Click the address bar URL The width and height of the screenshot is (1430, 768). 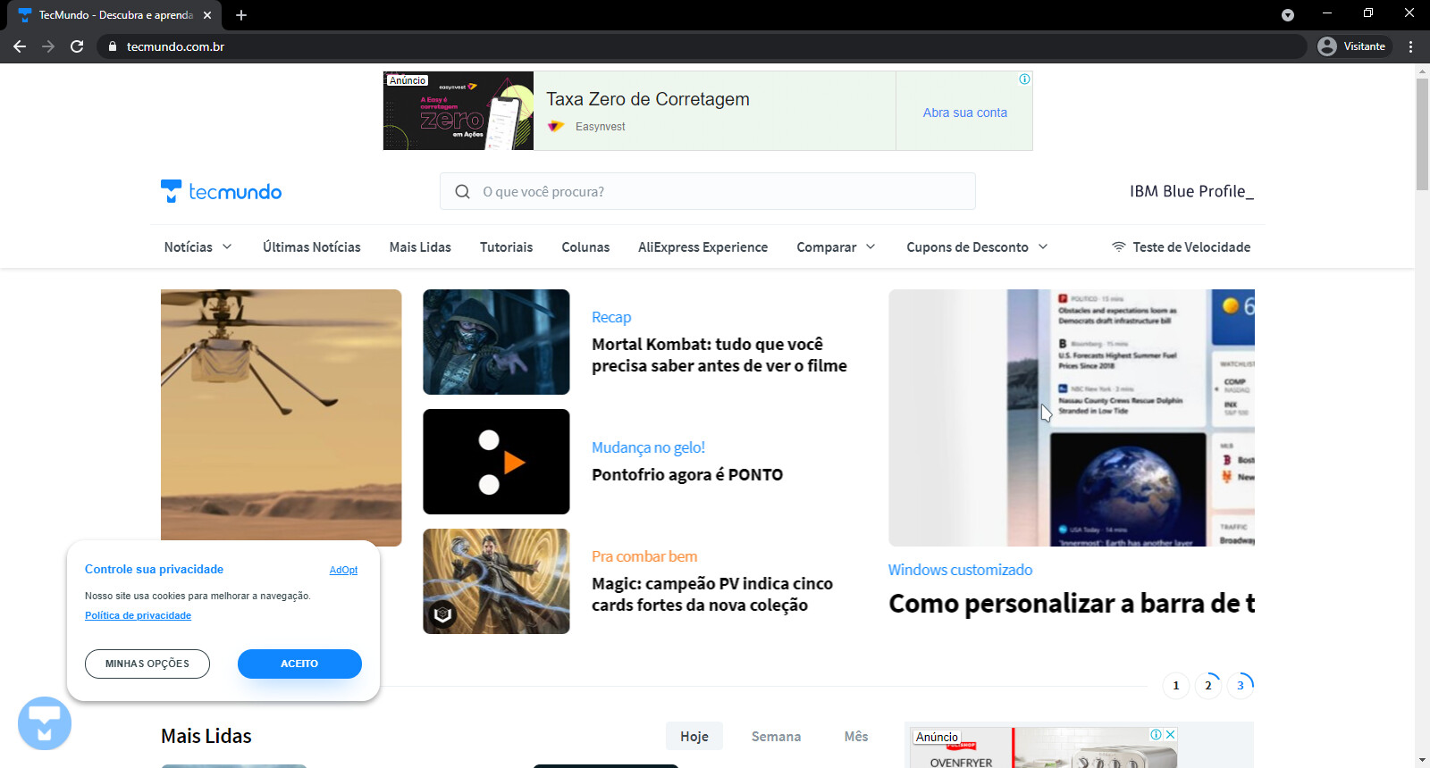(x=175, y=46)
